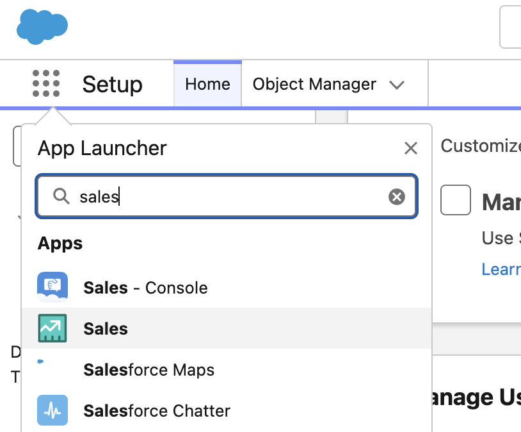Focus the App Launcher search field
Image resolution: width=521 pixels, height=432 pixels.
(x=227, y=196)
